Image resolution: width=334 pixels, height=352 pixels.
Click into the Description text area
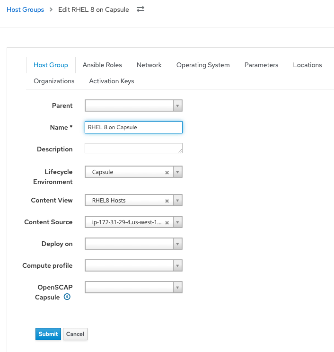[132, 149]
